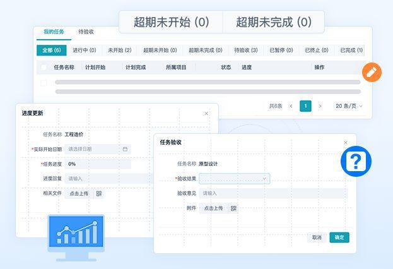The image size is (393, 269).
Task: Click 点击上传 for 附件
Action: click(x=213, y=208)
